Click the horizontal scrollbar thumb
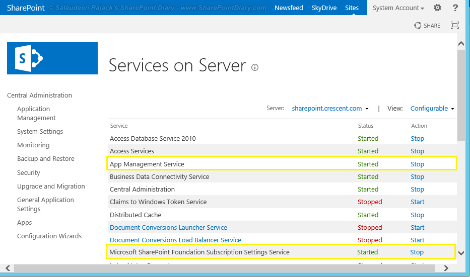 [225, 268]
